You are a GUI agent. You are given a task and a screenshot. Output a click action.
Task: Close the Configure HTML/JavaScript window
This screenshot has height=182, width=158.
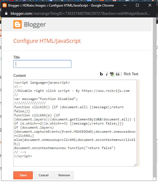(x=150, y=5)
